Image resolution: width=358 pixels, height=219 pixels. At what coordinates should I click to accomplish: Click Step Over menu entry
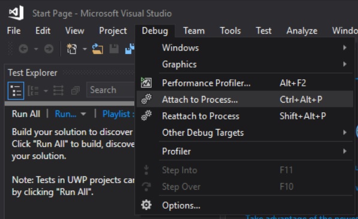tap(245, 187)
